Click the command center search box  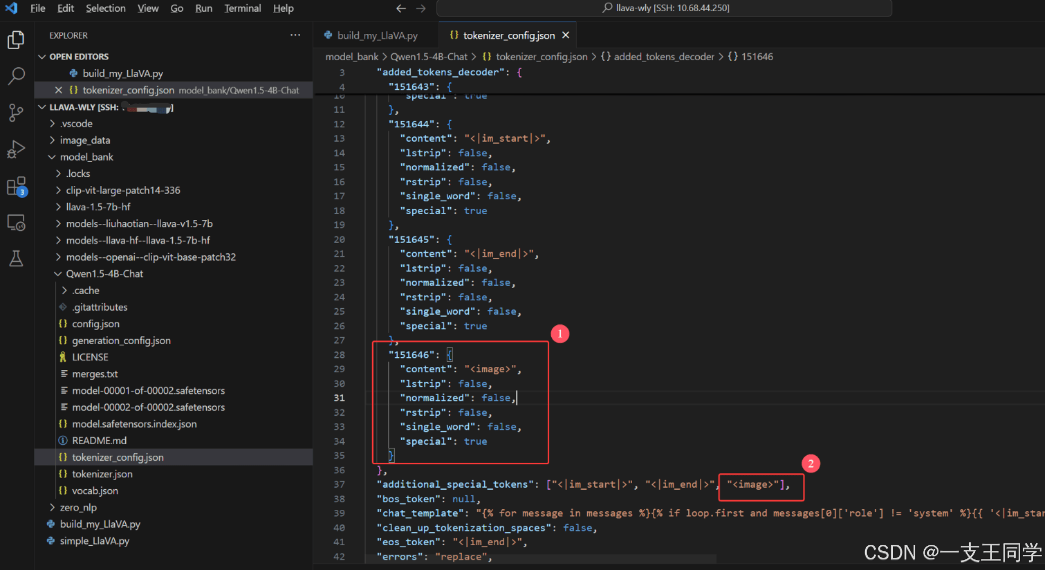click(664, 9)
